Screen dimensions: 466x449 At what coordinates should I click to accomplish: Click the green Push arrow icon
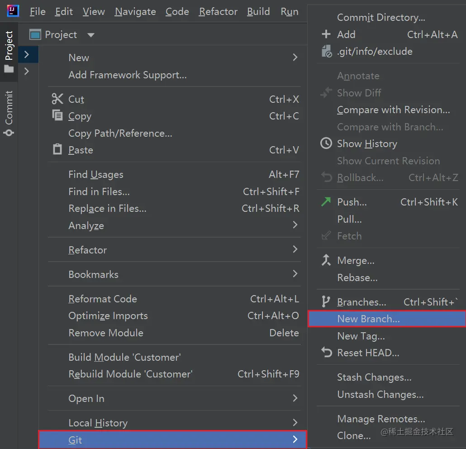click(326, 202)
